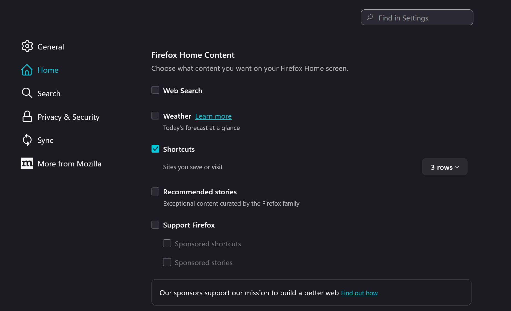Enable the Weather checkbox

click(155, 116)
